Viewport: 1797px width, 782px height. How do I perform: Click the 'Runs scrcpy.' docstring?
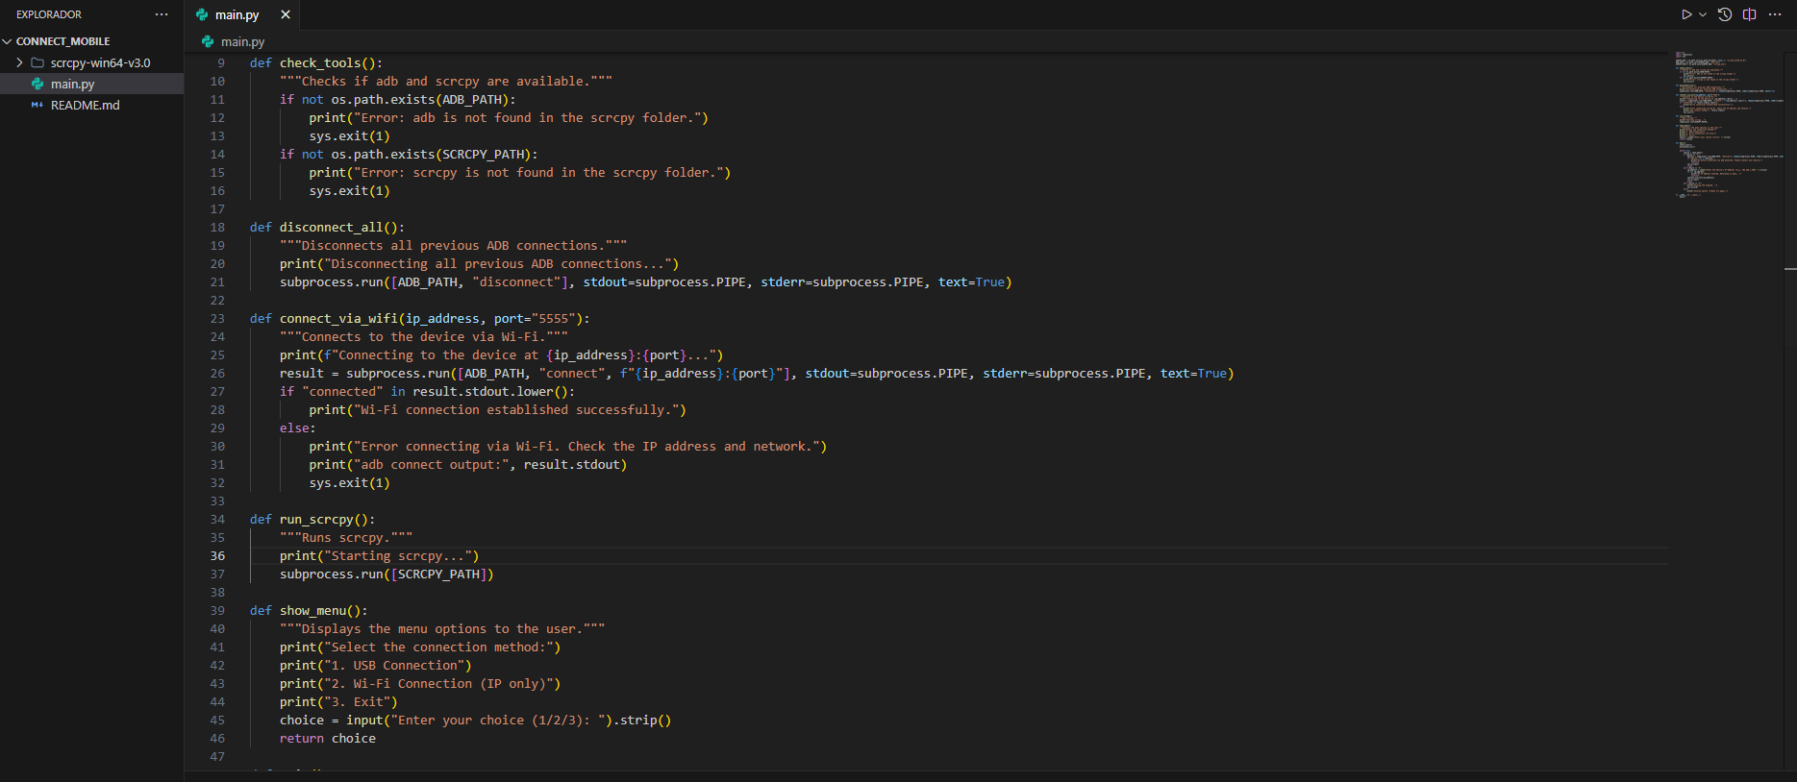click(346, 537)
